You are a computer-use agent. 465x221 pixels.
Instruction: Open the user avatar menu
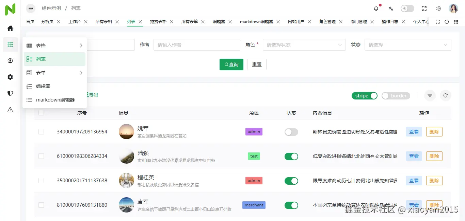[453, 8]
